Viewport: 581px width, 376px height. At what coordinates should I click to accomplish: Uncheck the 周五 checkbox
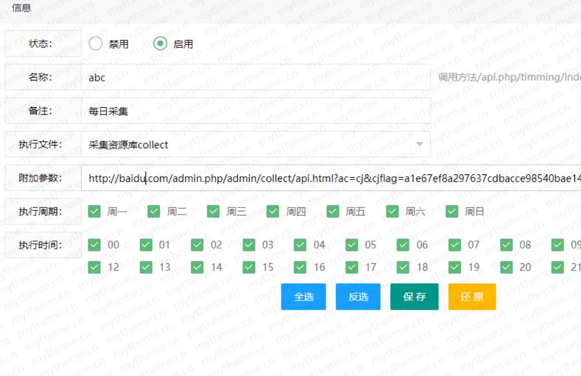click(x=333, y=211)
